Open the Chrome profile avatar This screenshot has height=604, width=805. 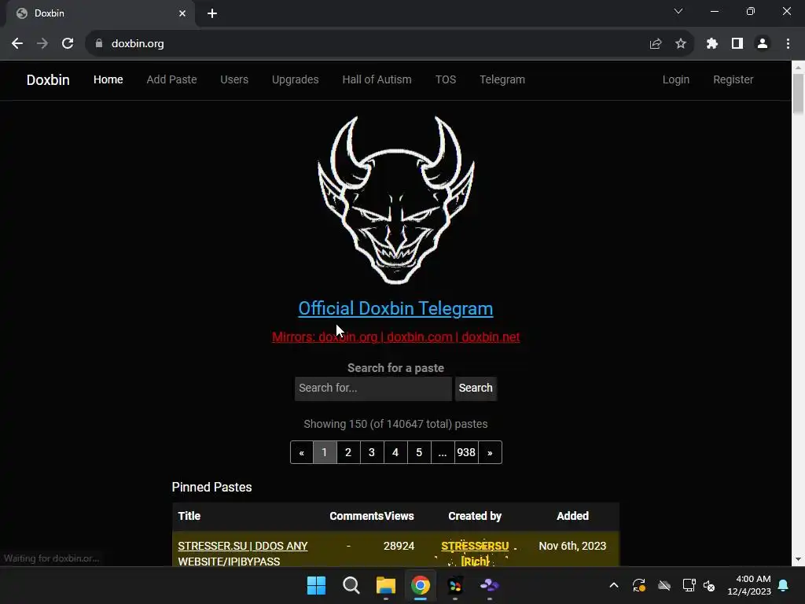point(763,44)
